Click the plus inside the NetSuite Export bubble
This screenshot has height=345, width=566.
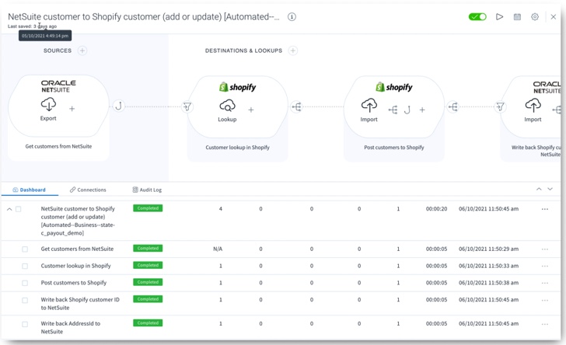[x=72, y=109]
